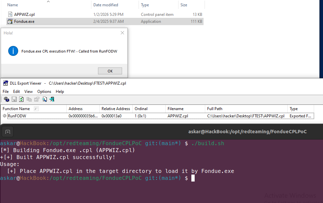Click the dialog message text about RunFODW

(69, 51)
